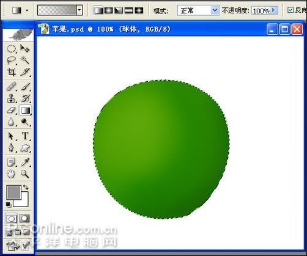This screenshot has height=256, width=307.
Task: Choose the Blur droplet tool
Action: tap(11, 122)
